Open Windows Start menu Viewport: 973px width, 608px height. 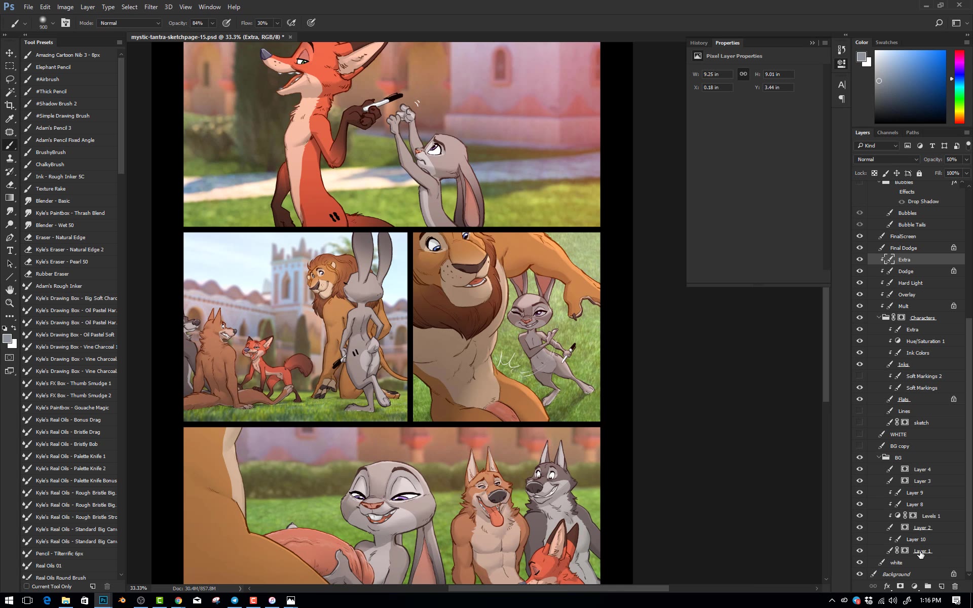[9, 600]
